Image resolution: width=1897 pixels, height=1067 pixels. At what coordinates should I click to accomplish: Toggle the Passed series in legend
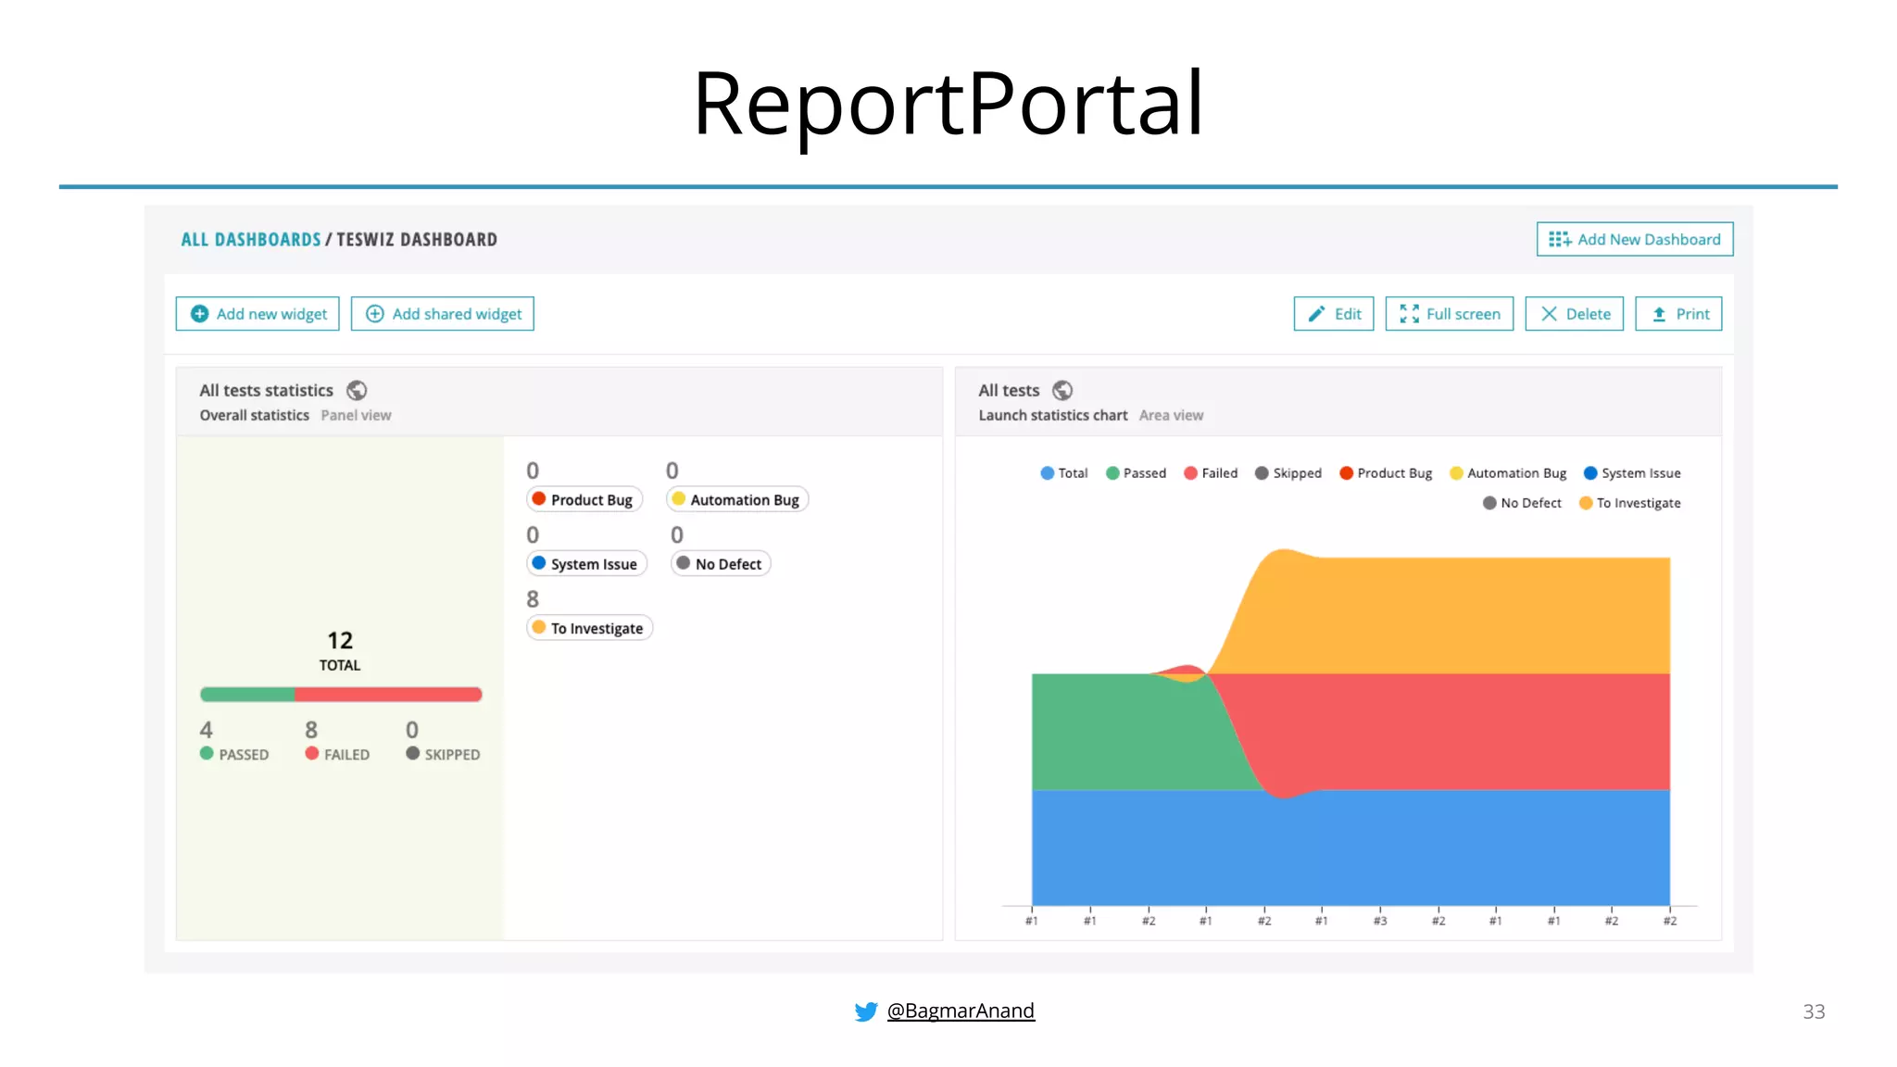(x=1136, y=473)
